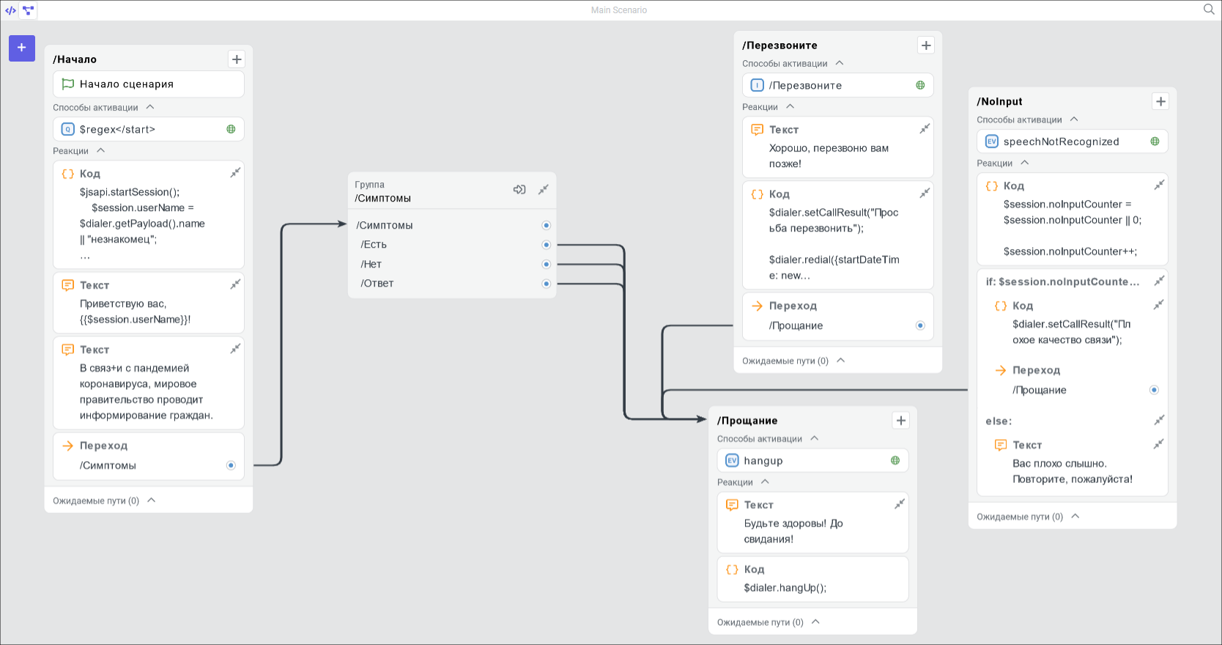Screen dimensions: 1222x645
Task: Collapse the pandemic text block in /Начало
Action: pyautogui.click(x=235, y=349)
